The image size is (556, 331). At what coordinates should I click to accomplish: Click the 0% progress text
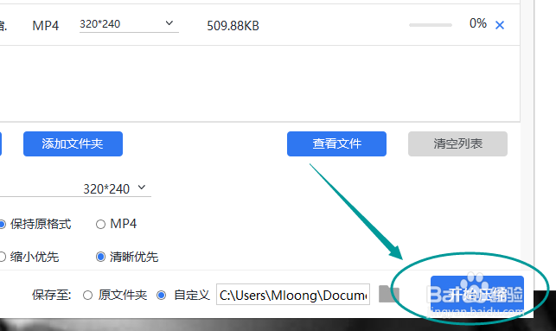click(477, 23)
